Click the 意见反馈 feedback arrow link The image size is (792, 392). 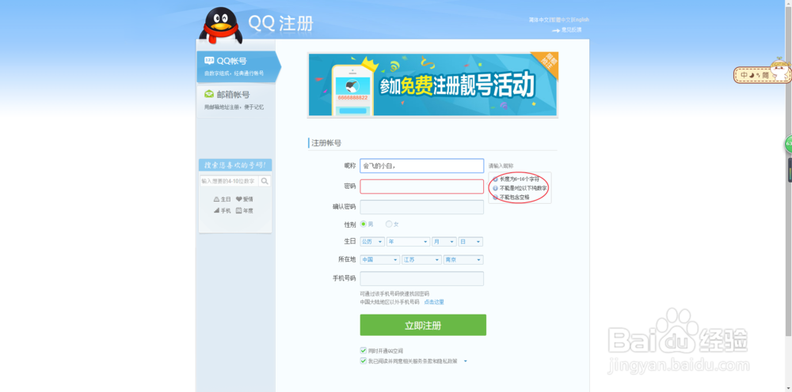click(x=567, y=30)
